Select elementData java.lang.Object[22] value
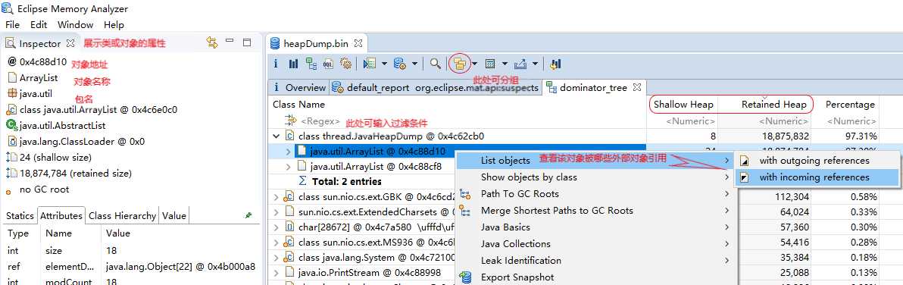Screen dimensions: 903x285 [x=180, y=267]
